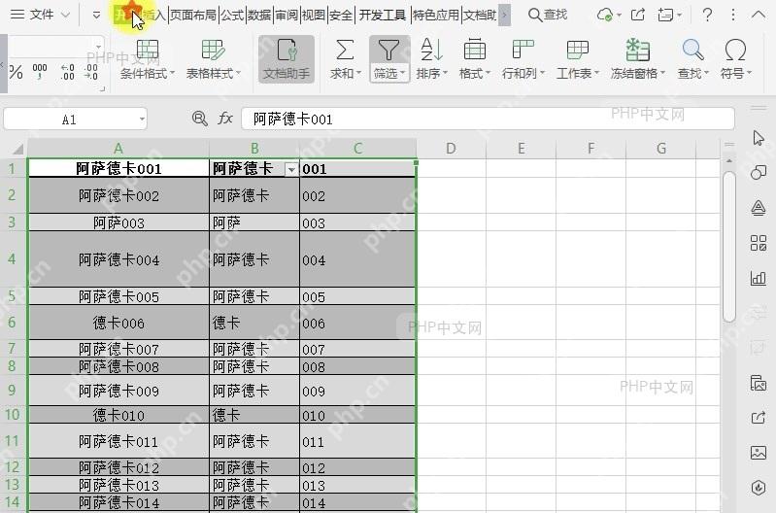Open the sidebar picture image icon
Image resolution: width=776 pixels, height=513 pixels.
(x=759, y=453)
